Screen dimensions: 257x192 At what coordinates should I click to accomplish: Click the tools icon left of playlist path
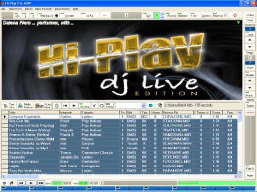click(160, 105)
